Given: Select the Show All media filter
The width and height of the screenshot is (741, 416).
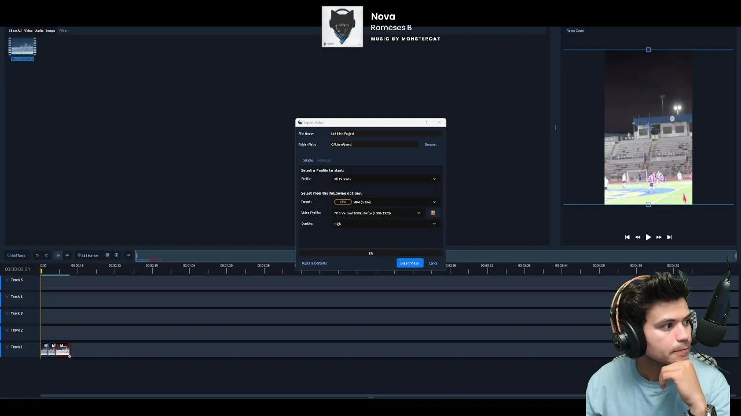Looking at the screenshot, I should tap(15, 31).
